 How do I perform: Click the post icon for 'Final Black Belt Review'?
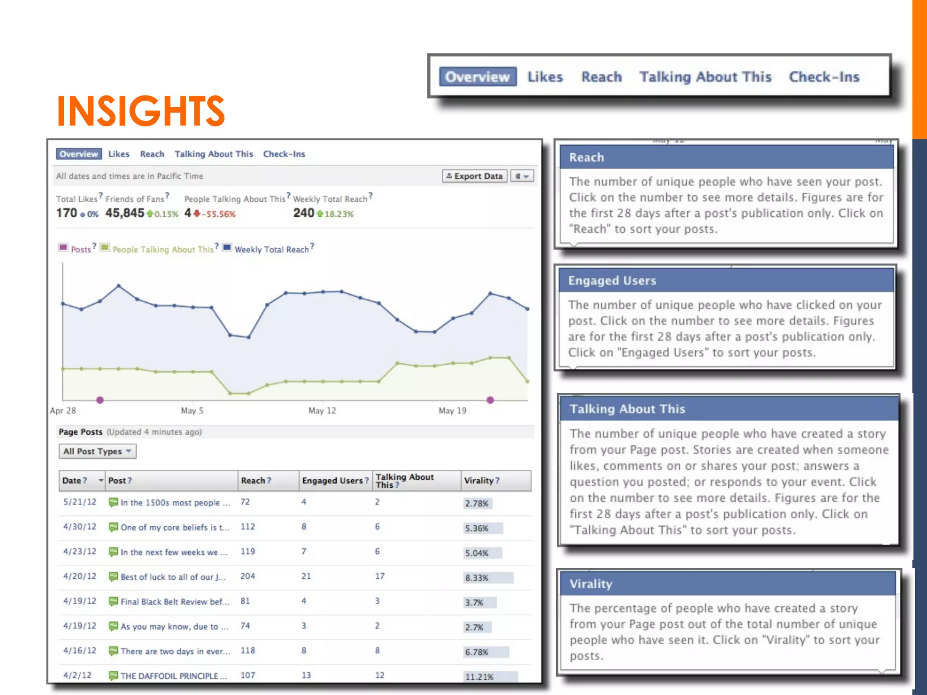(x=113, y=602)
